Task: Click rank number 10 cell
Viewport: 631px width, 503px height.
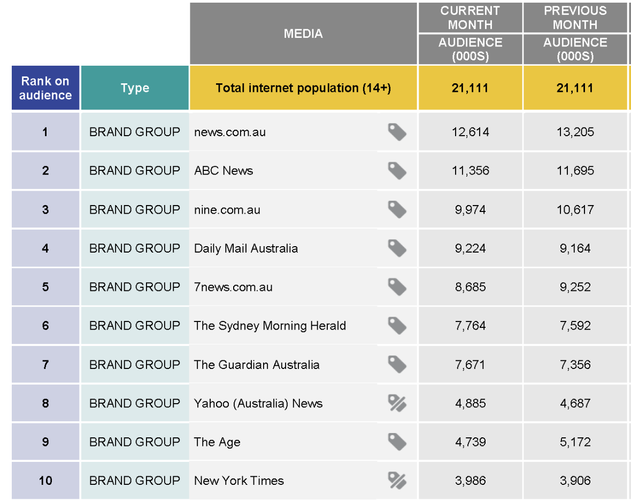Action: coord(45,481)
